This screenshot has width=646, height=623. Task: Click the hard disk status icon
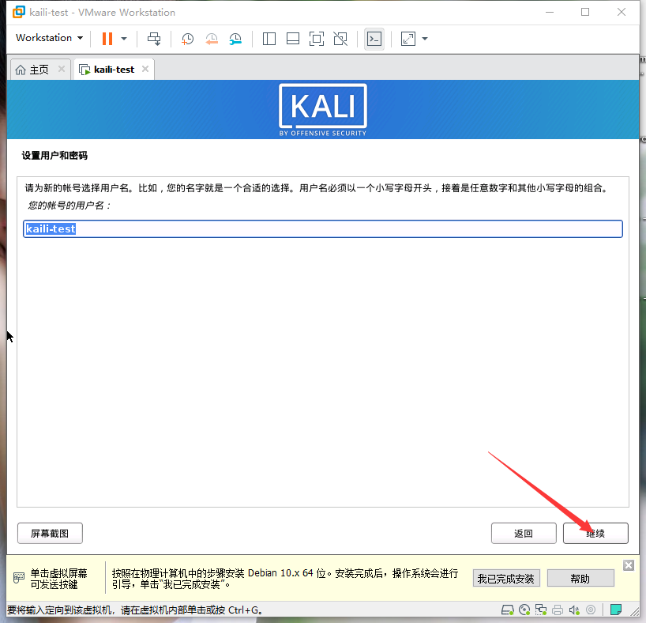pos(508,610)
